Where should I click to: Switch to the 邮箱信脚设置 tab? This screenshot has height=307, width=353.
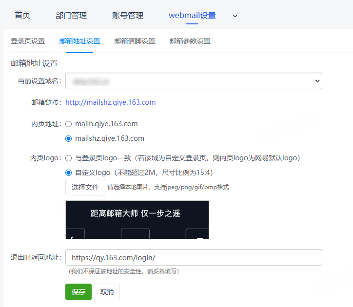(x=135, y=41)
